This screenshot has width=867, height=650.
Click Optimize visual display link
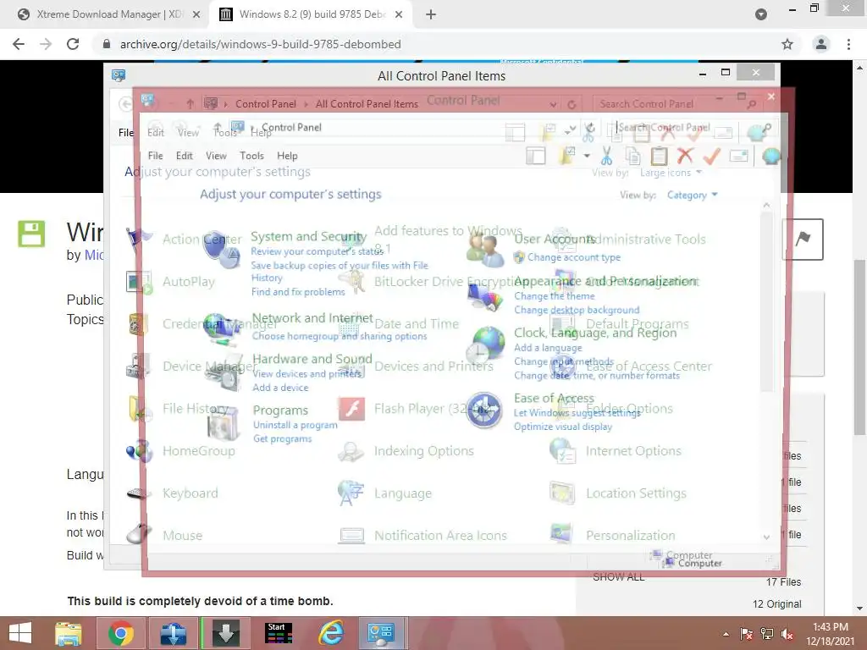(563, 427)
